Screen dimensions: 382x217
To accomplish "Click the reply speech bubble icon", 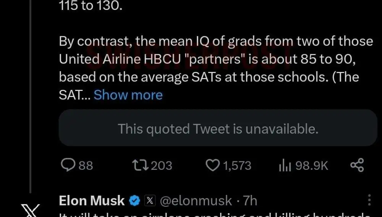I will pyautogui.click(x=68, y=165).
